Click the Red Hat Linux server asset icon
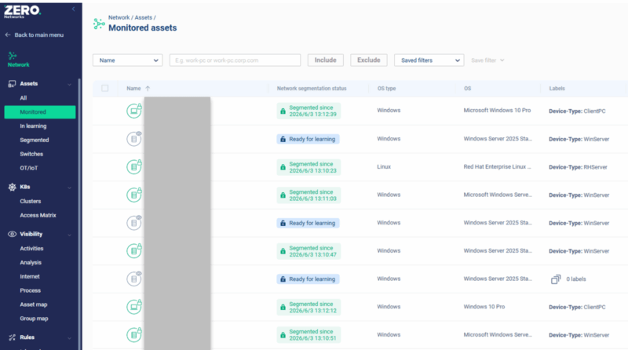The width and height of the screenshot is (628, 350). point(134,166)
